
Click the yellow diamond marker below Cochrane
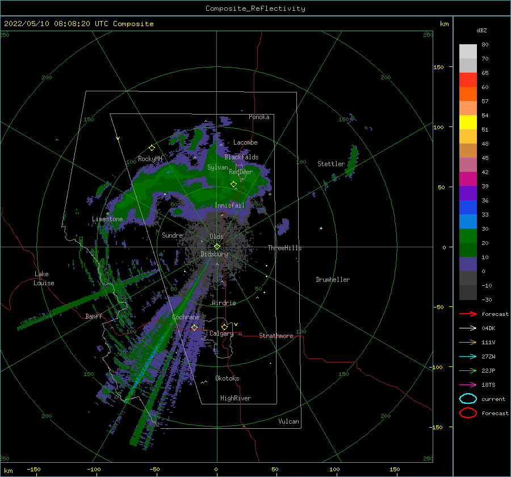pos(194,327)
